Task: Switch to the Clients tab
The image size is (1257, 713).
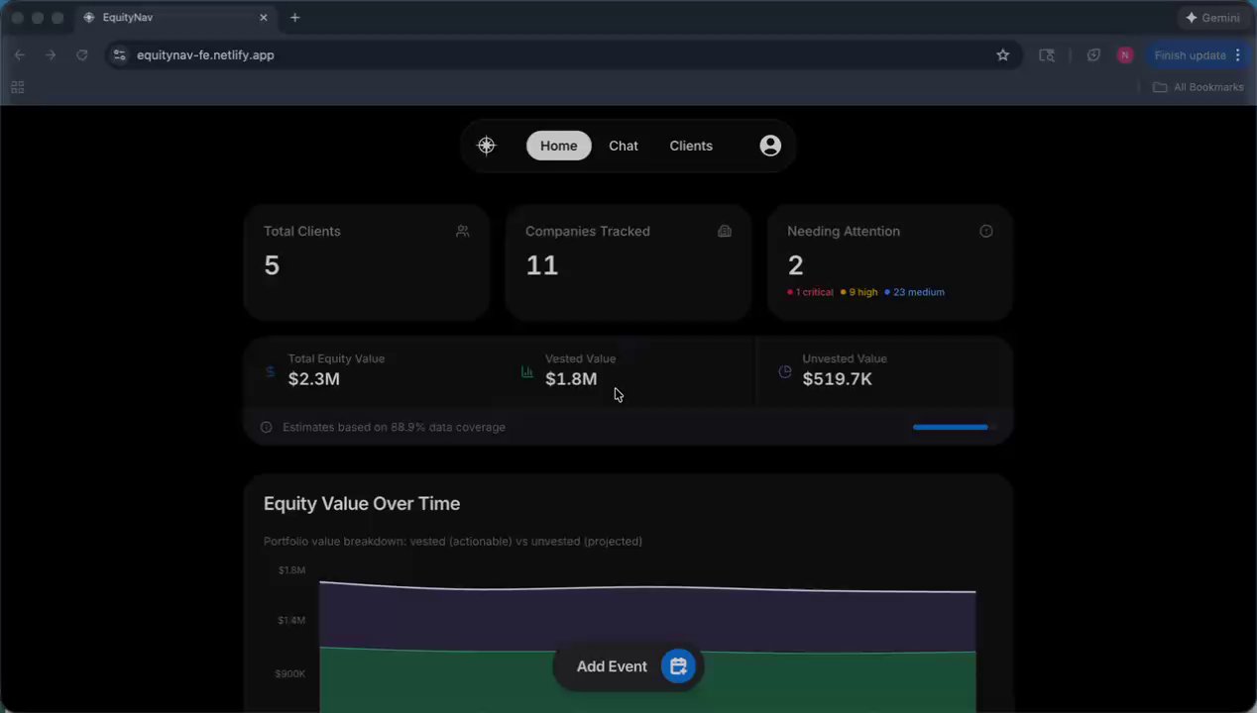Action: tap(691, 146)
